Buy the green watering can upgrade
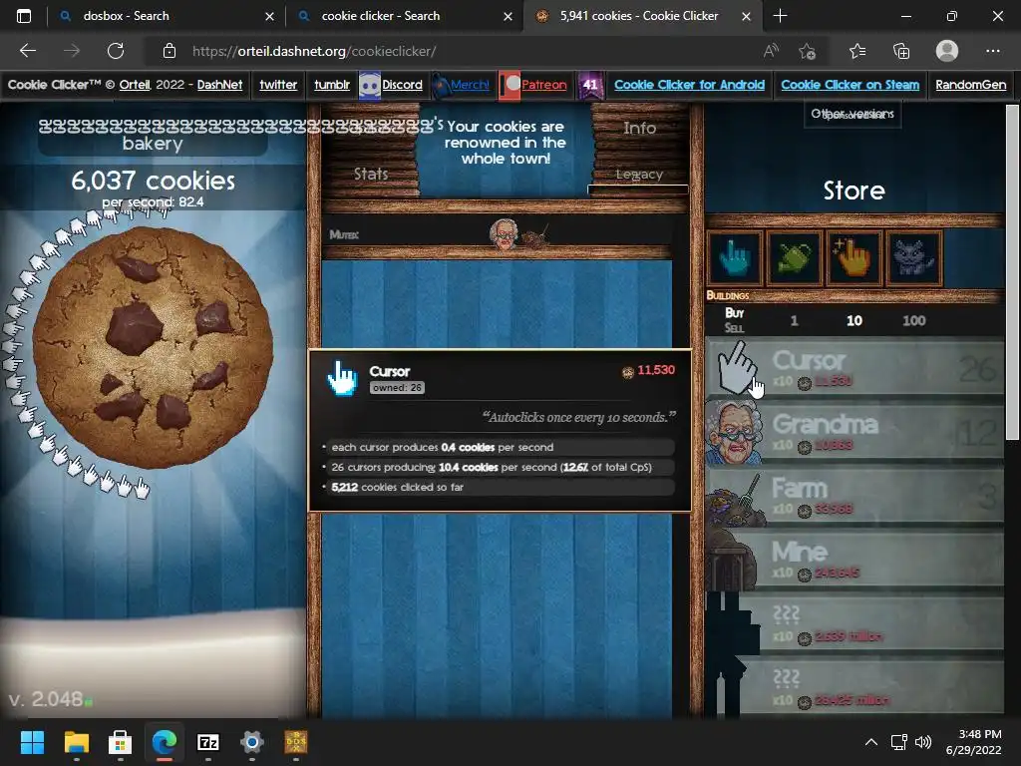 [794, 258]
